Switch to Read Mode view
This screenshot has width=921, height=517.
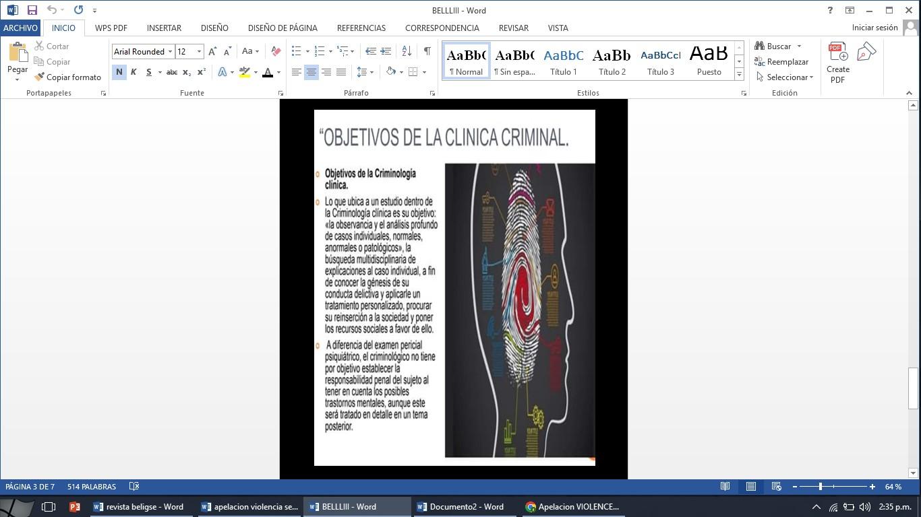tap(725, 487)
